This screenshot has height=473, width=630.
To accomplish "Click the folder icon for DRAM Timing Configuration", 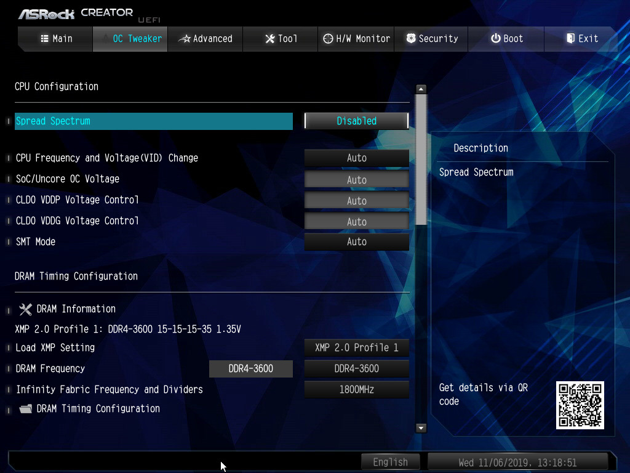I will click(25, 409).
